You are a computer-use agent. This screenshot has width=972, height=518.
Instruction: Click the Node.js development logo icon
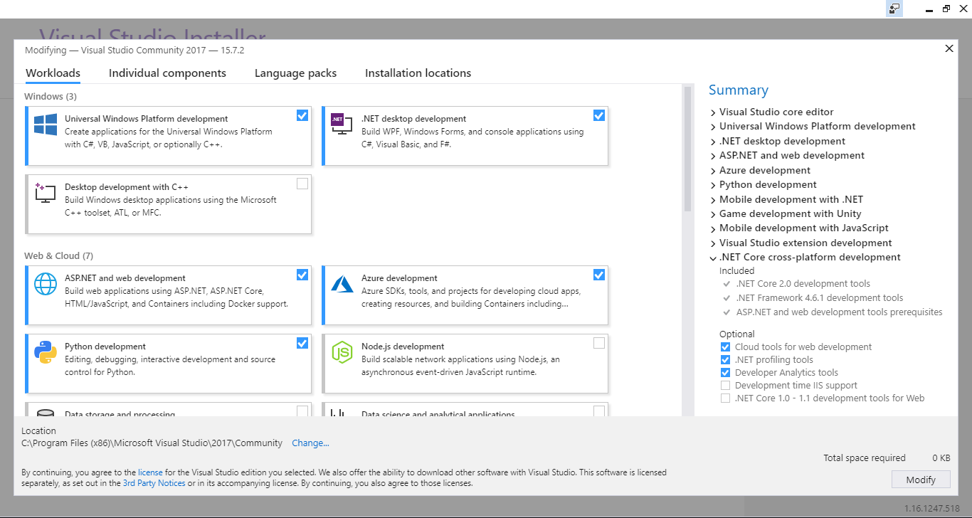tap(342, 352)
